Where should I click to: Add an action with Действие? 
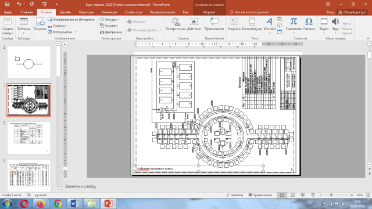[x=194, y=24]
